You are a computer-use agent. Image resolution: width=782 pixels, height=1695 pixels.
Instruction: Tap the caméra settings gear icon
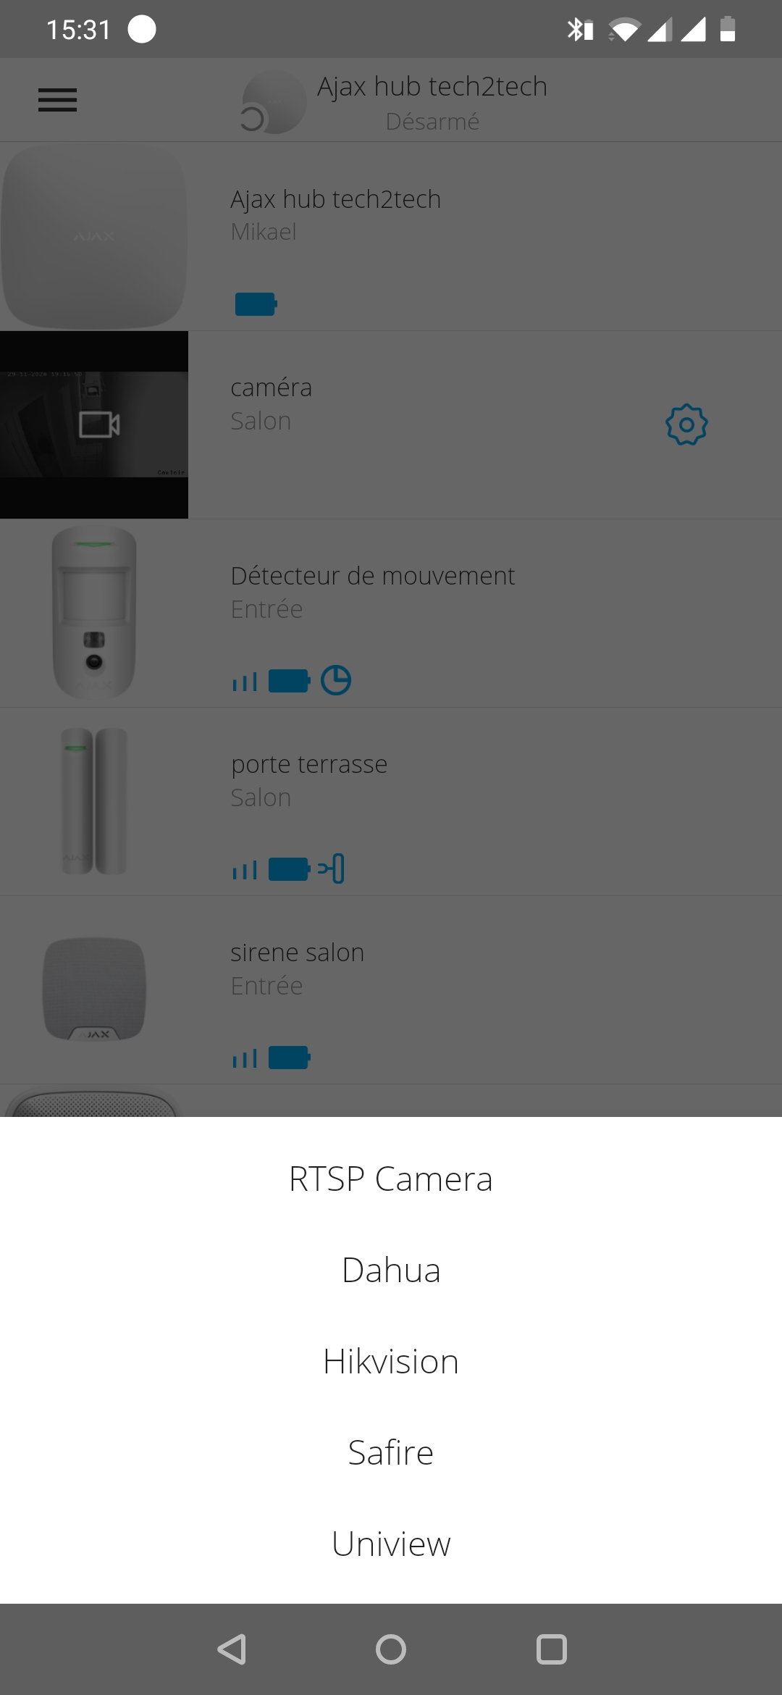[686, 424]
